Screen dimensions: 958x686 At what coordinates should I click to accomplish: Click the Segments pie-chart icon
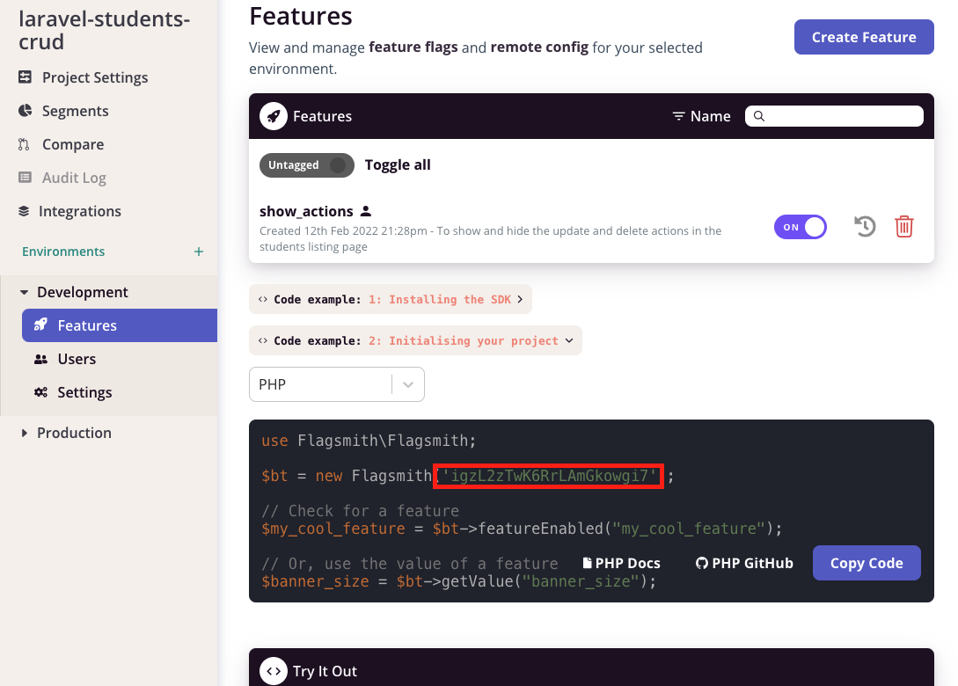[x=25, y=111]
